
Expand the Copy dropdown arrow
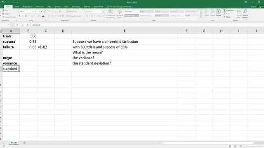click(x=11, y=14)
